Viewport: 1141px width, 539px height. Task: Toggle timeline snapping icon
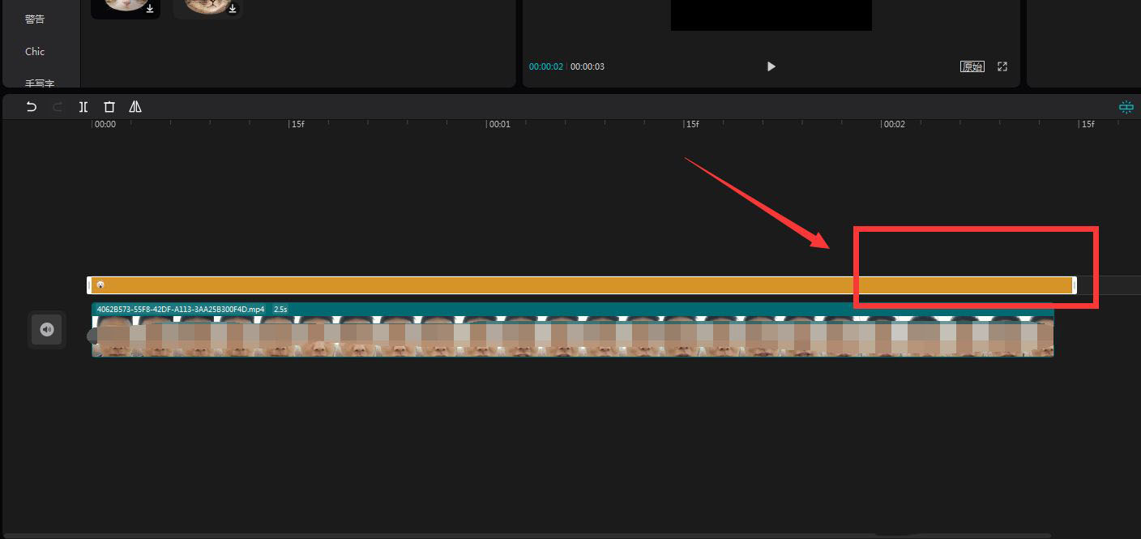pyautogui.click(x=1126, y=107)
